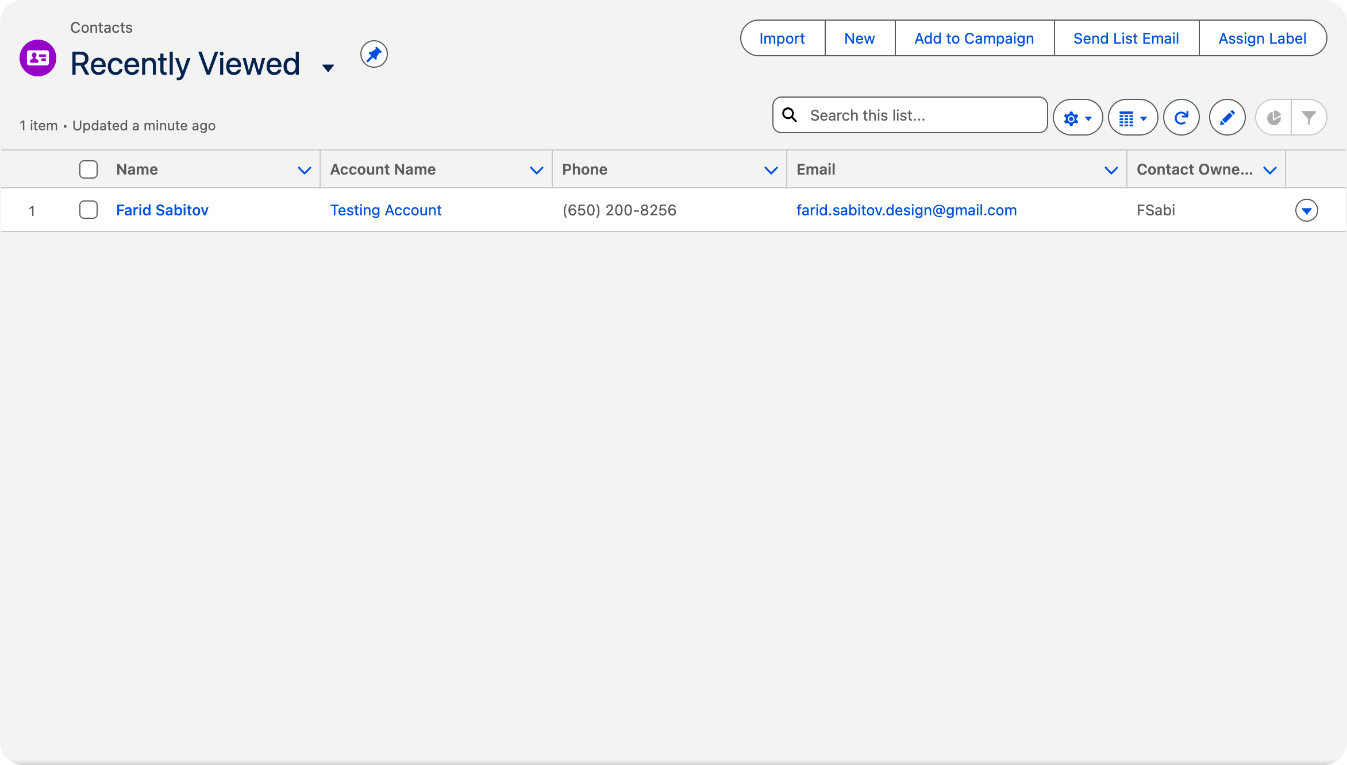Show charts using the pie icon

(1274, 118)
